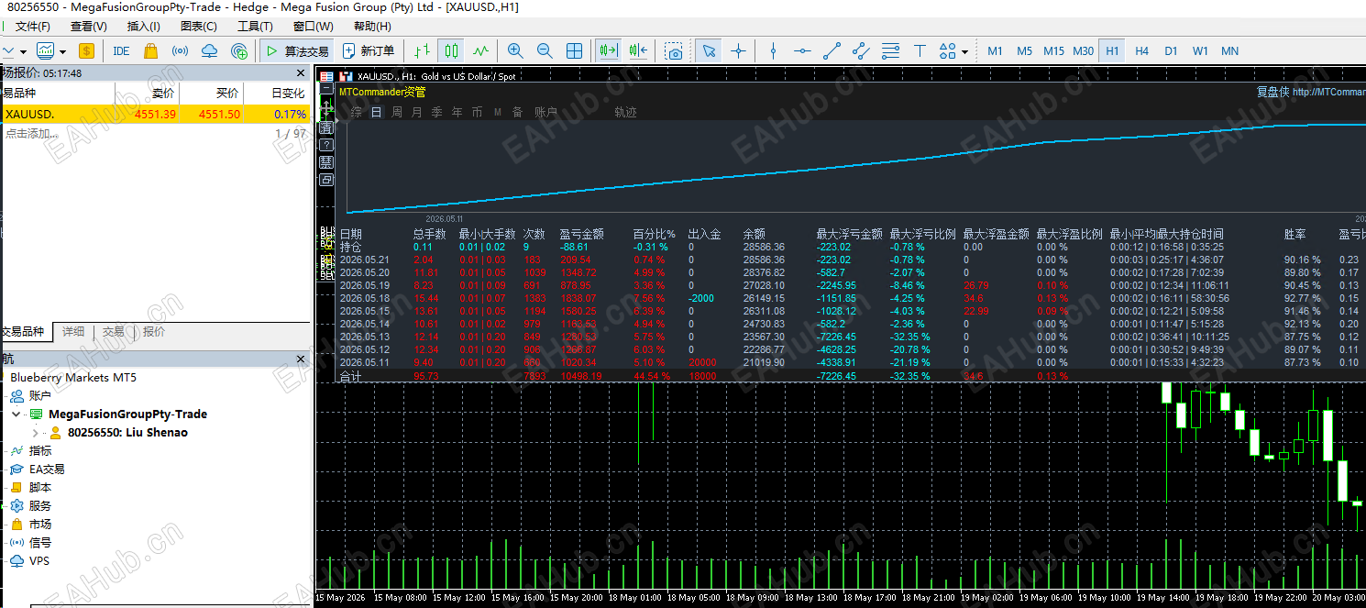Take a chart screenshot with camera icon
The width and height of the screenshot is (1366, 608).
pyautogui.click(x=674, y=51)
